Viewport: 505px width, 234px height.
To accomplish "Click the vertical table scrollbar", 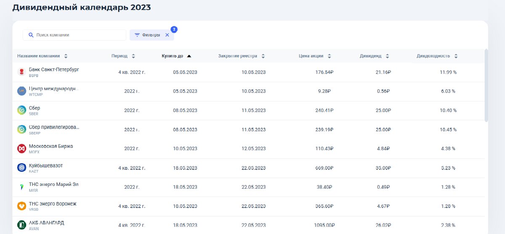I will pyautogui.click(x=486, y=86).
